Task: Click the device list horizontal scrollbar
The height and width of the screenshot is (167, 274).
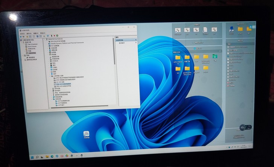Action: tap(79, 106)
